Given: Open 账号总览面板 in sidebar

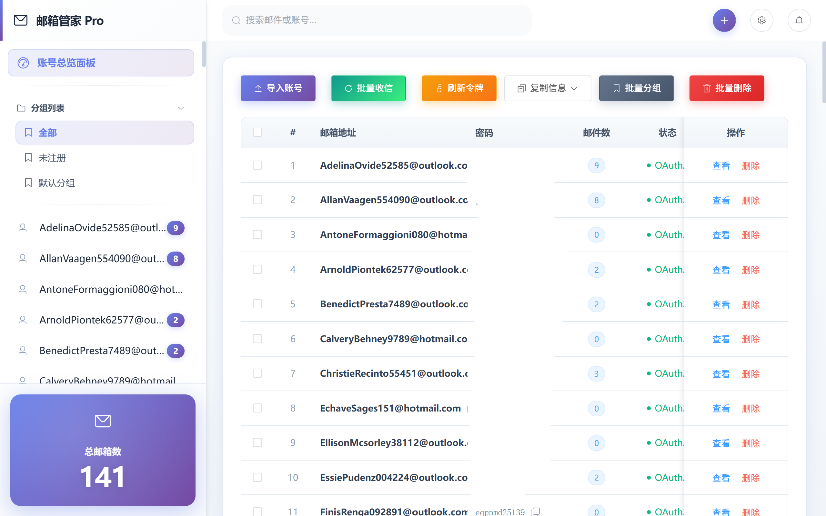Looking at the screenshot, I should coord(101,63).
